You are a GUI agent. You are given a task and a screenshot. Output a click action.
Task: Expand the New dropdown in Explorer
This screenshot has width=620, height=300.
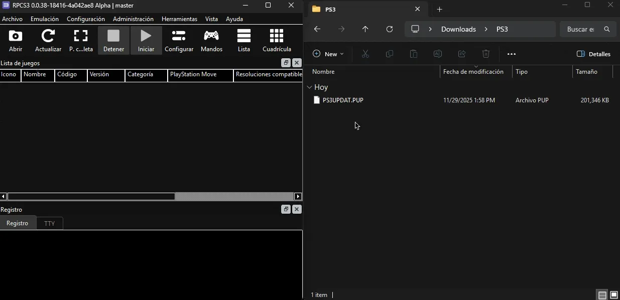click(x=328, y=54)
